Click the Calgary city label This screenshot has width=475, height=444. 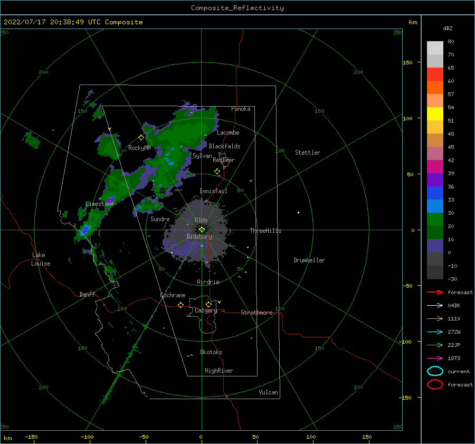tap(206, 310)
